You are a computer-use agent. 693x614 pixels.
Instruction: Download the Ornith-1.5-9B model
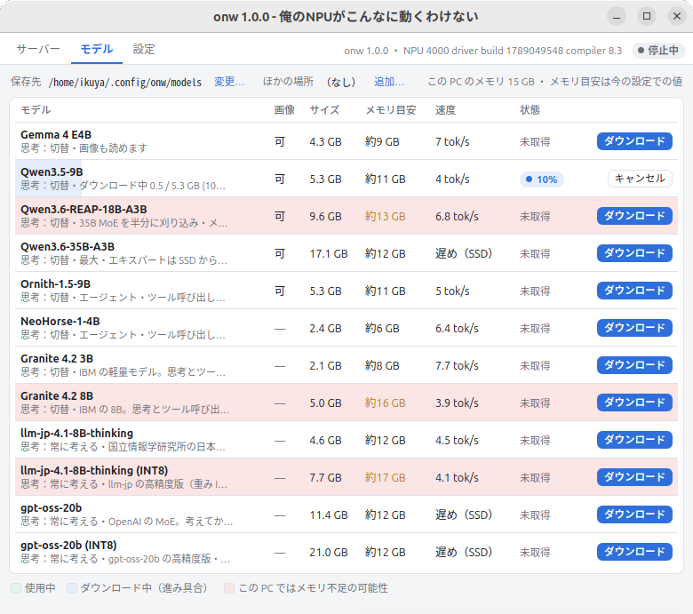634,291
